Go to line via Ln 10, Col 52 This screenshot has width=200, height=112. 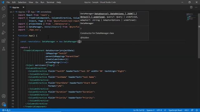point(139,110)
